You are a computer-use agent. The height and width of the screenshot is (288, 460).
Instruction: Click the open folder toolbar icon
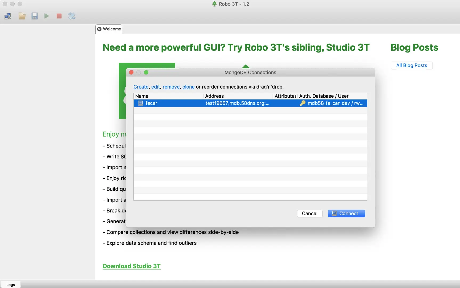pos(22,16)
